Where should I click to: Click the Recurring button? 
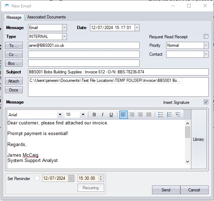(x=91, y=188)
